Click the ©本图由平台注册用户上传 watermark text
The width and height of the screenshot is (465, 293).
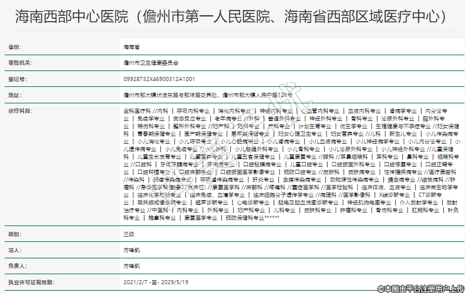[x=420, y=288]
